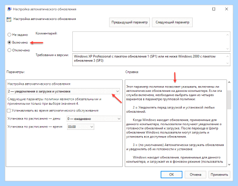Click the 'Следующий параметр' button

pos(172,22)
